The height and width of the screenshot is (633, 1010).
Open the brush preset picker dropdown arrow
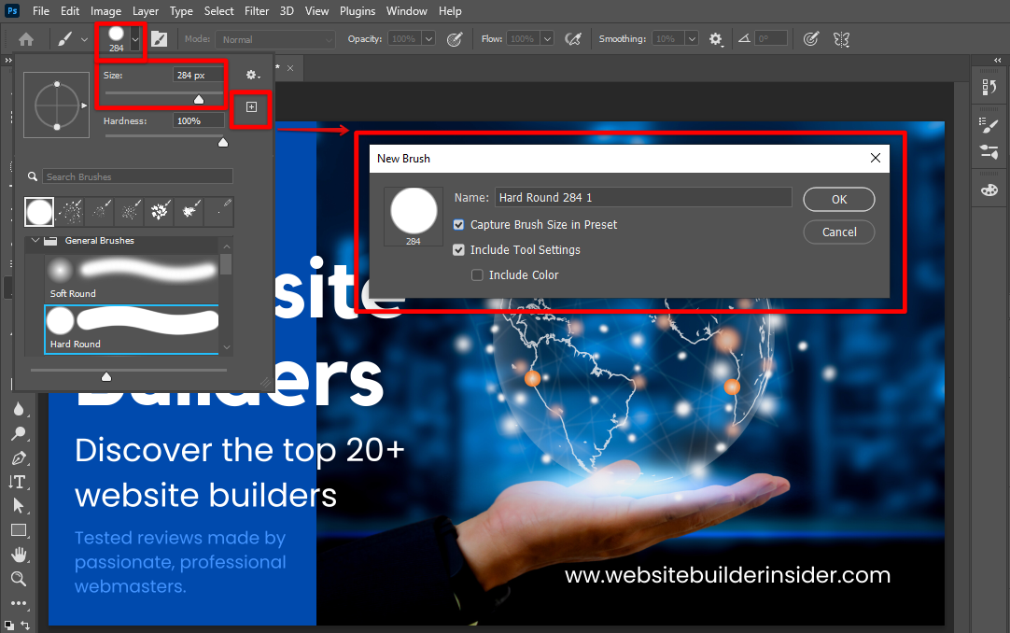pos(136,39)
